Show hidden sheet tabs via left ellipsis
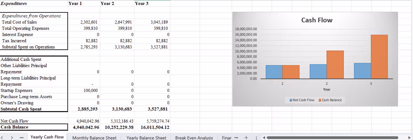Screen dimensions: 413x140 21,138
